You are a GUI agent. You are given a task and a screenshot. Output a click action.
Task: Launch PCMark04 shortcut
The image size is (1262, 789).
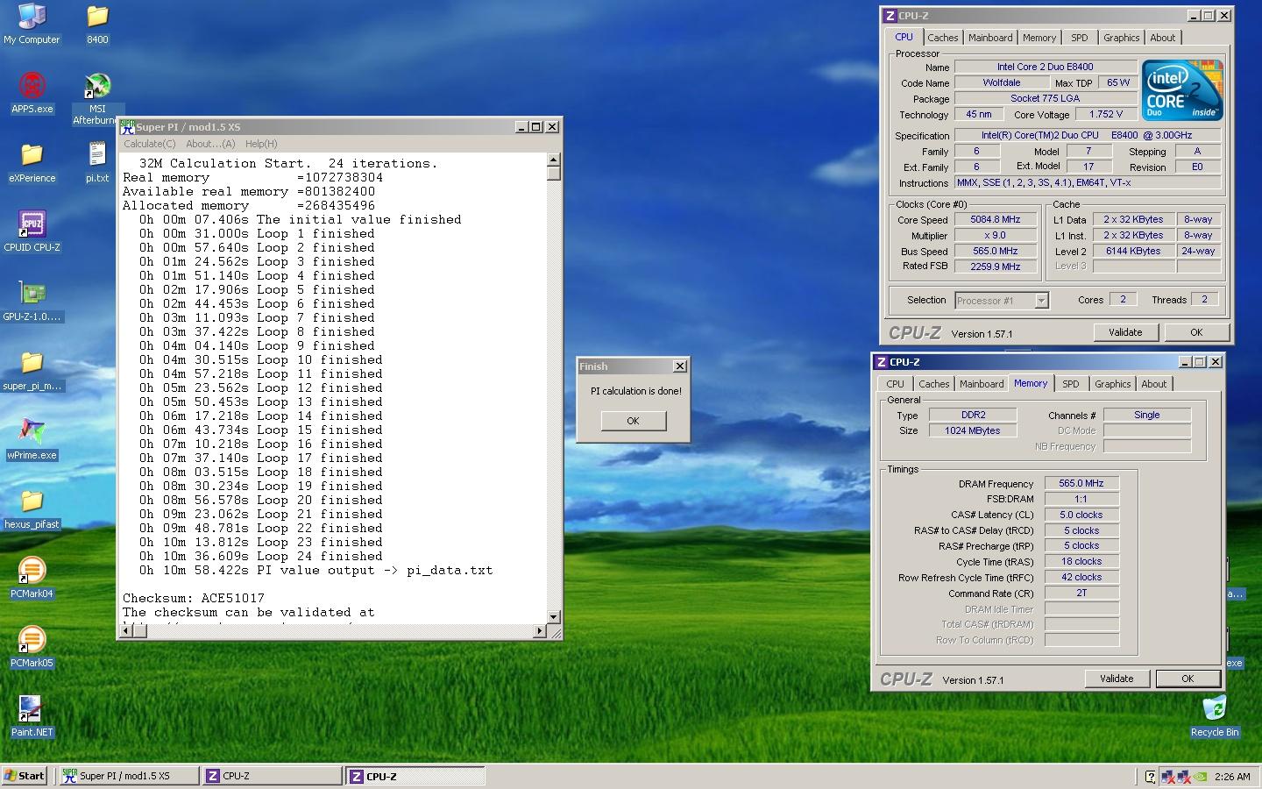click(32, 578)
